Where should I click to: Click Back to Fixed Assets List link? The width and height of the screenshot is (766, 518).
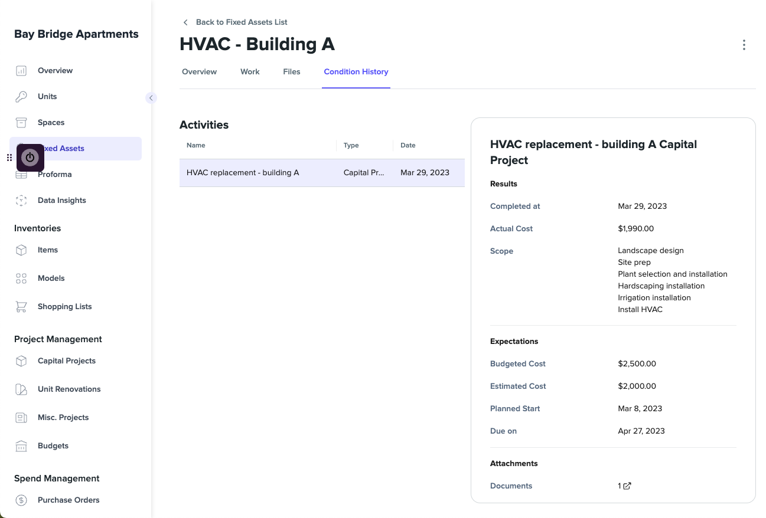click(242, 22)
